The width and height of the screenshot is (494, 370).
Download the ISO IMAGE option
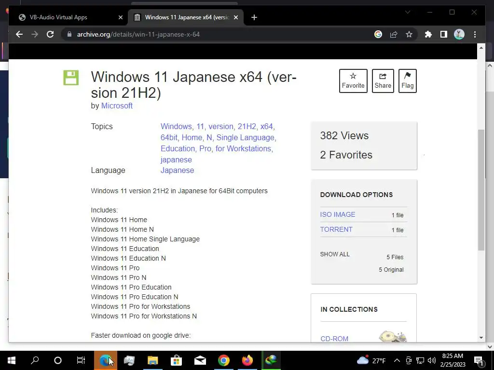point(337,214)
